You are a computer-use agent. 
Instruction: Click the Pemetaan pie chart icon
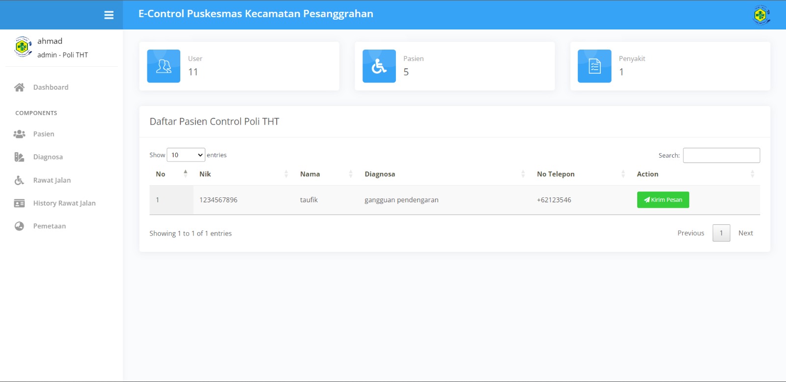tap(19, 226)
